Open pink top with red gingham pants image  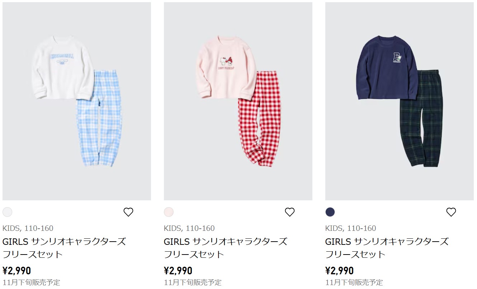[x=238, y=101]
